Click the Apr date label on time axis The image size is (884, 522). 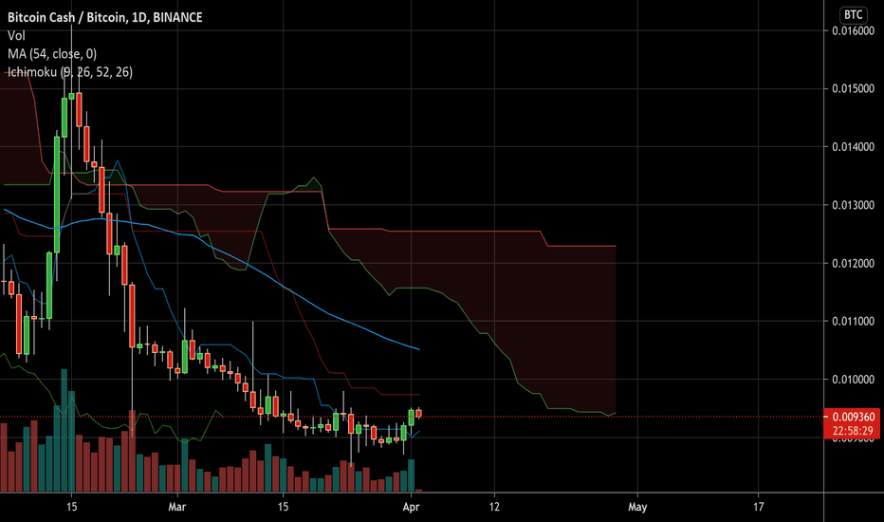[x=411, y=507]
